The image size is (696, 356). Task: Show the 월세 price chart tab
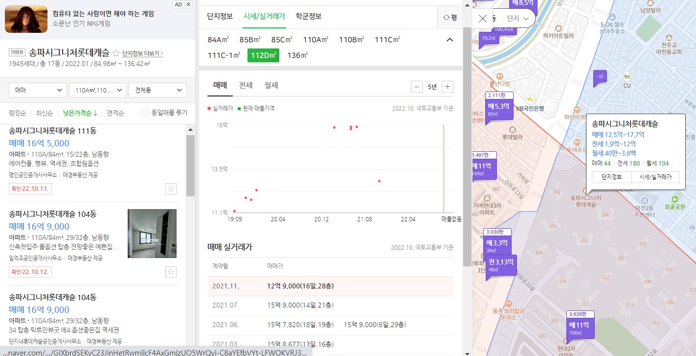pyautogui.click(x=271, y=85)
